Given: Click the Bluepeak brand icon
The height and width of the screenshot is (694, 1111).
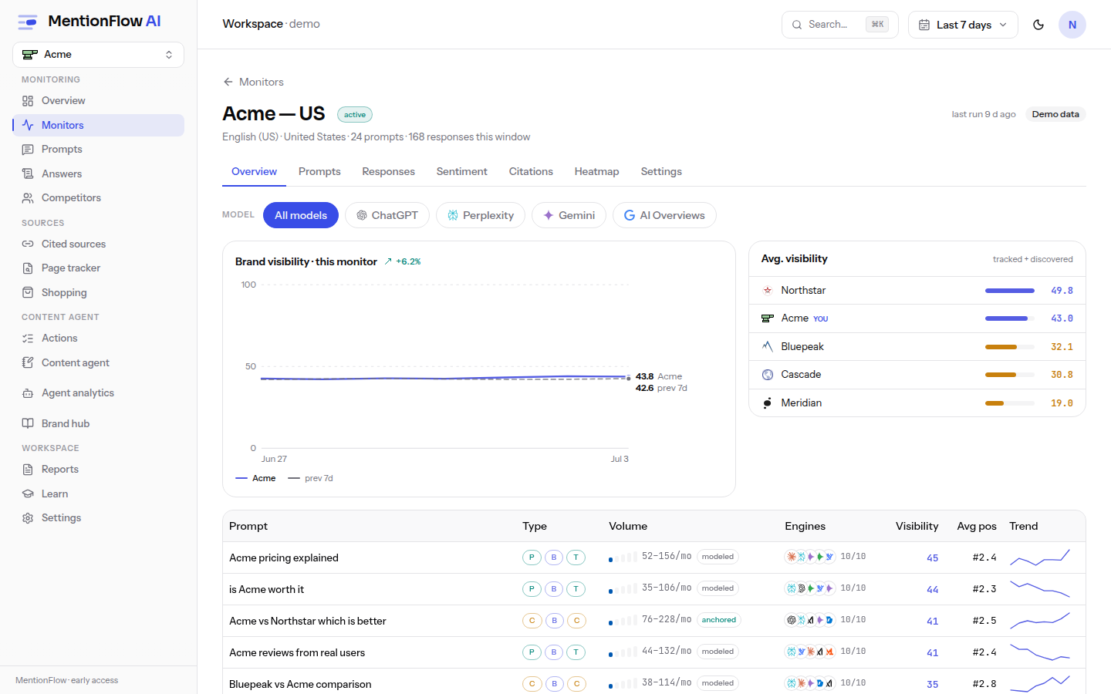Looking at the screenshot, I should click(768, 346).
